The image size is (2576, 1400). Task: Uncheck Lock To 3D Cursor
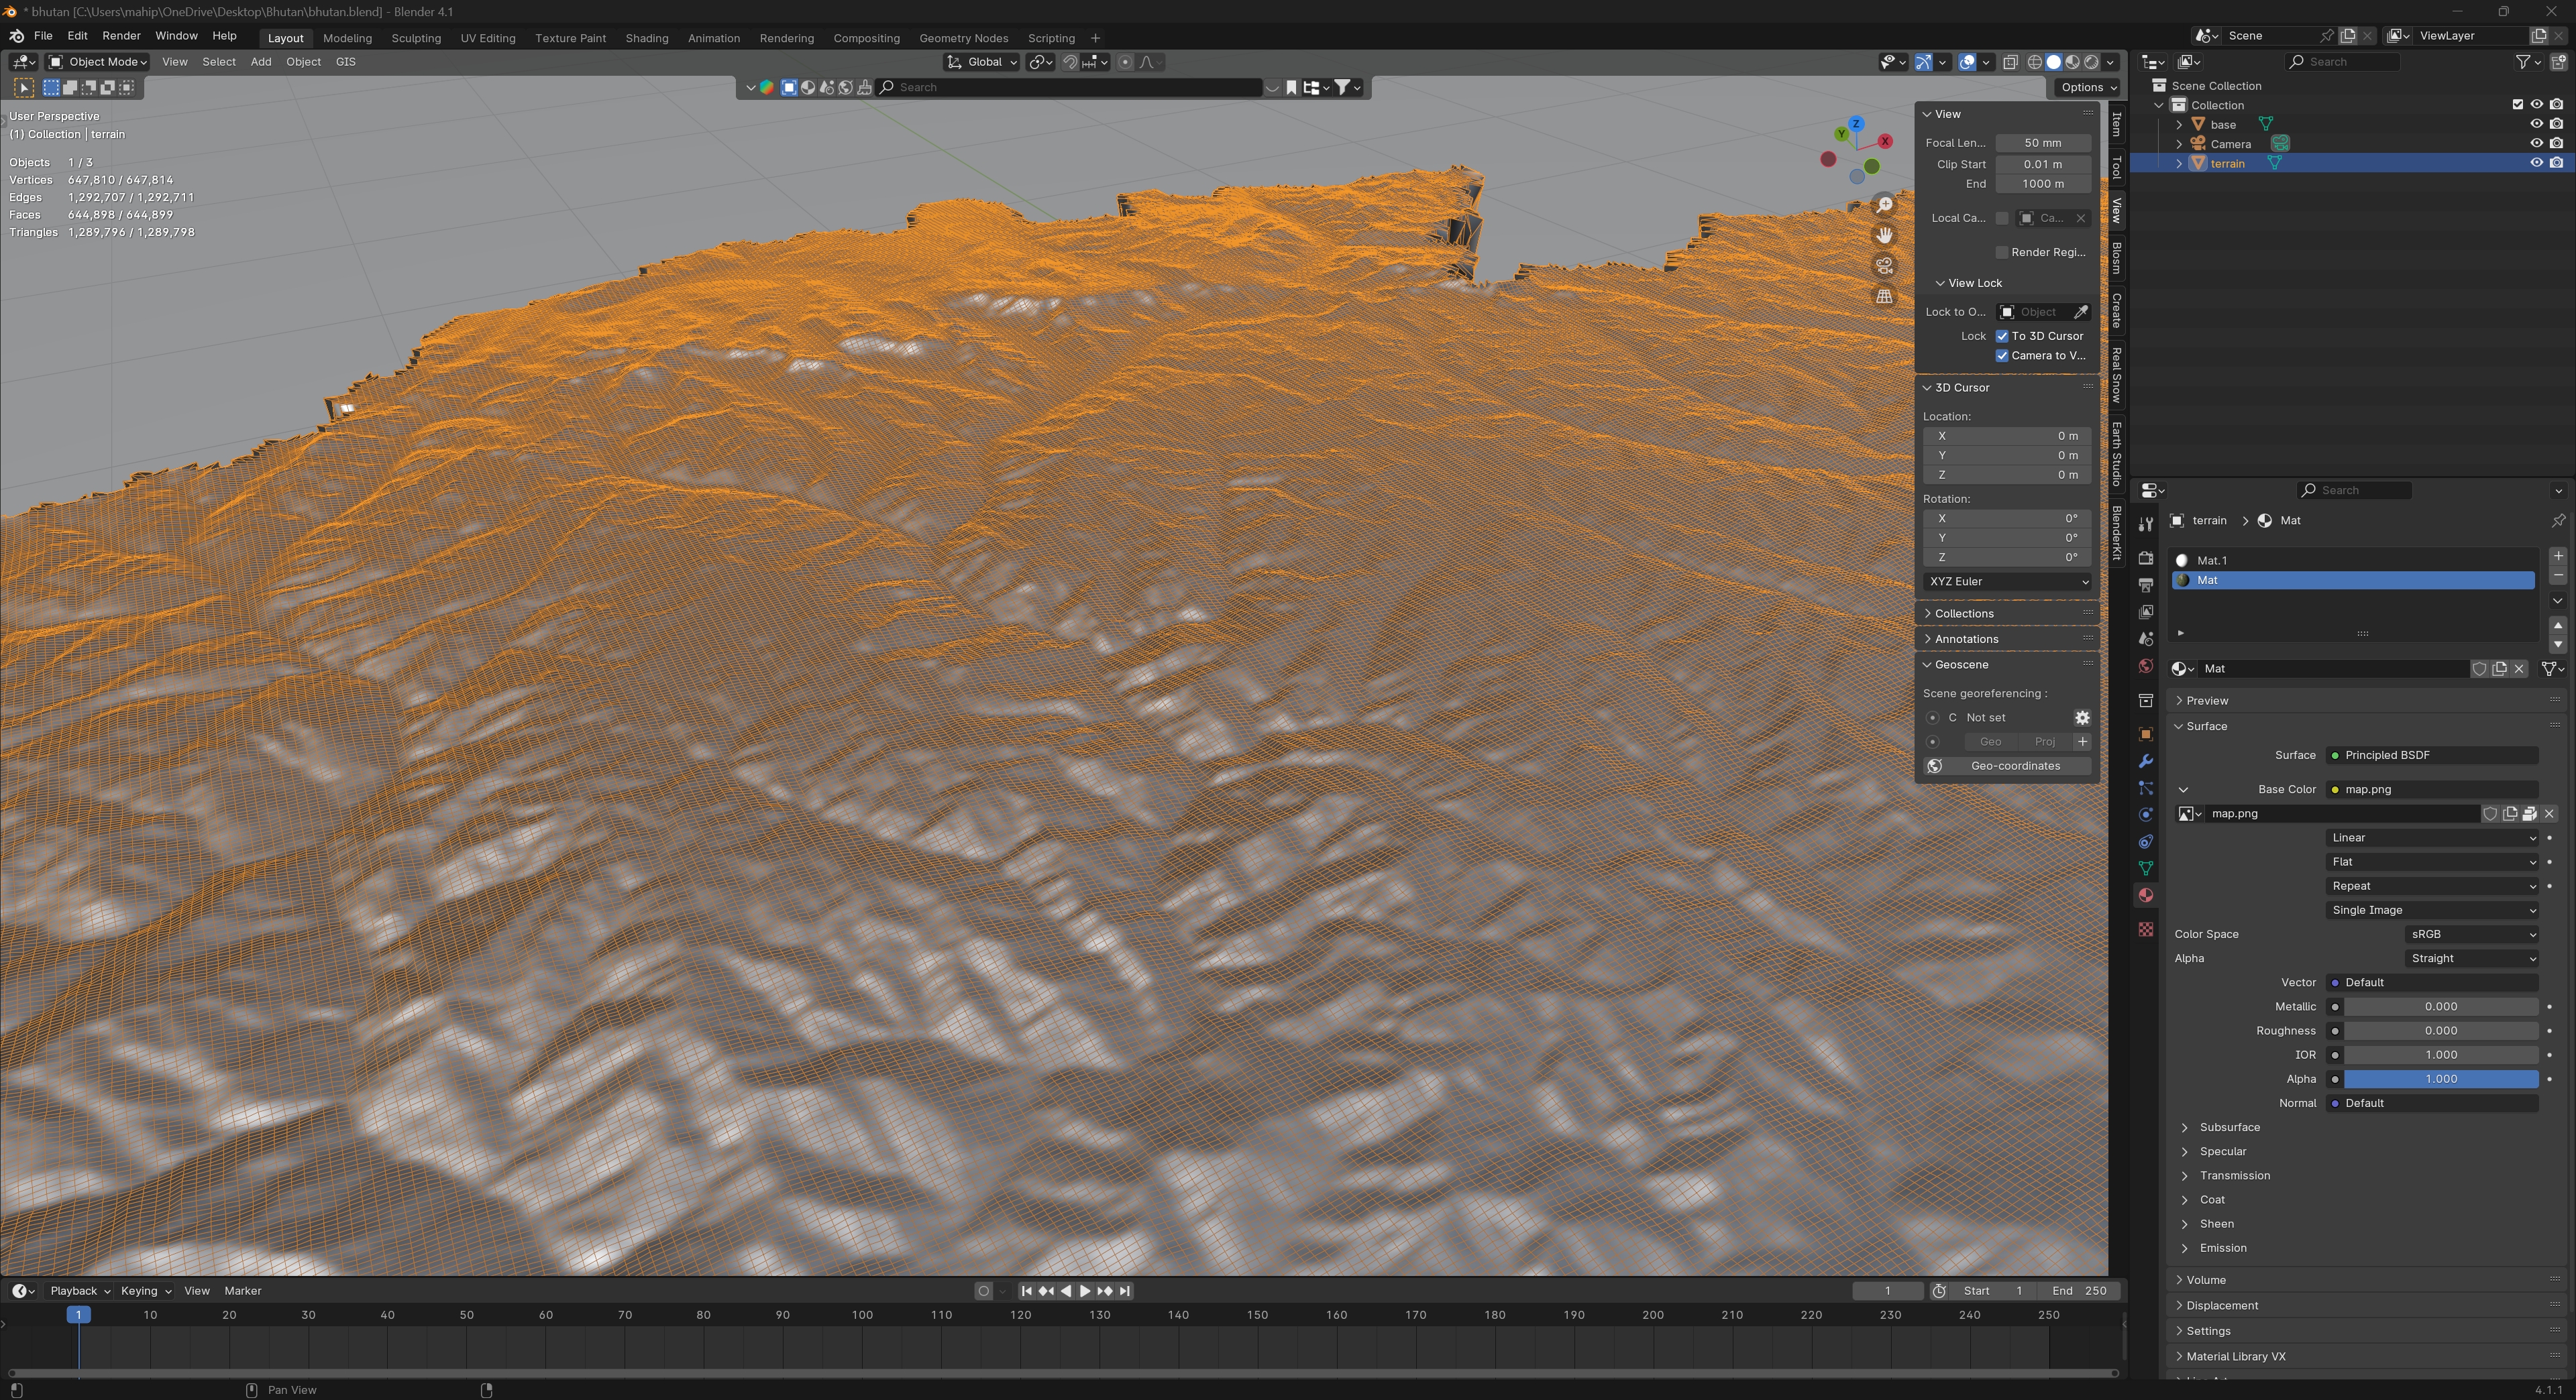click(x=2002, y=336)
